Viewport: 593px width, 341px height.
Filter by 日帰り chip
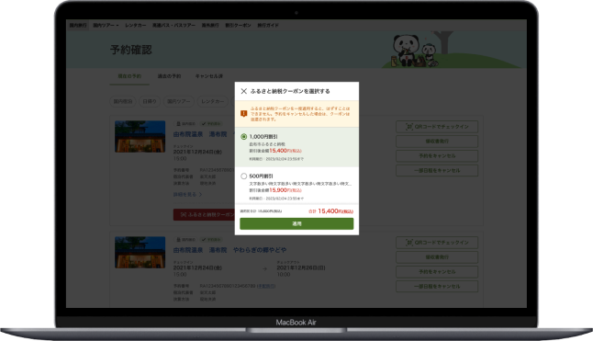pyautogui.click(x=150, y=101)
